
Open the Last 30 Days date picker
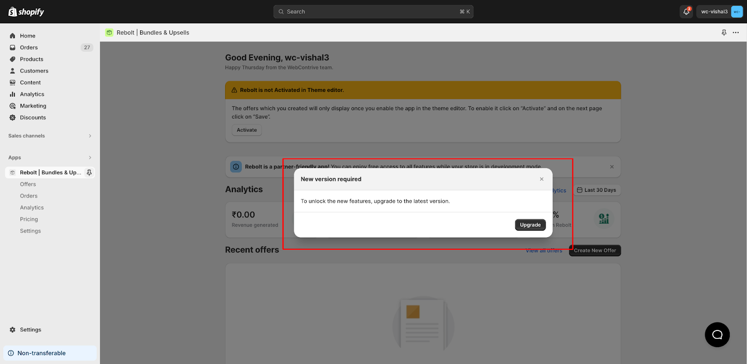coord(597,190)
